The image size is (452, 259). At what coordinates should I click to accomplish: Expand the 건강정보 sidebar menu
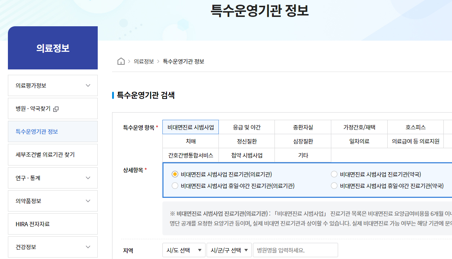click(x=88, y=247)
